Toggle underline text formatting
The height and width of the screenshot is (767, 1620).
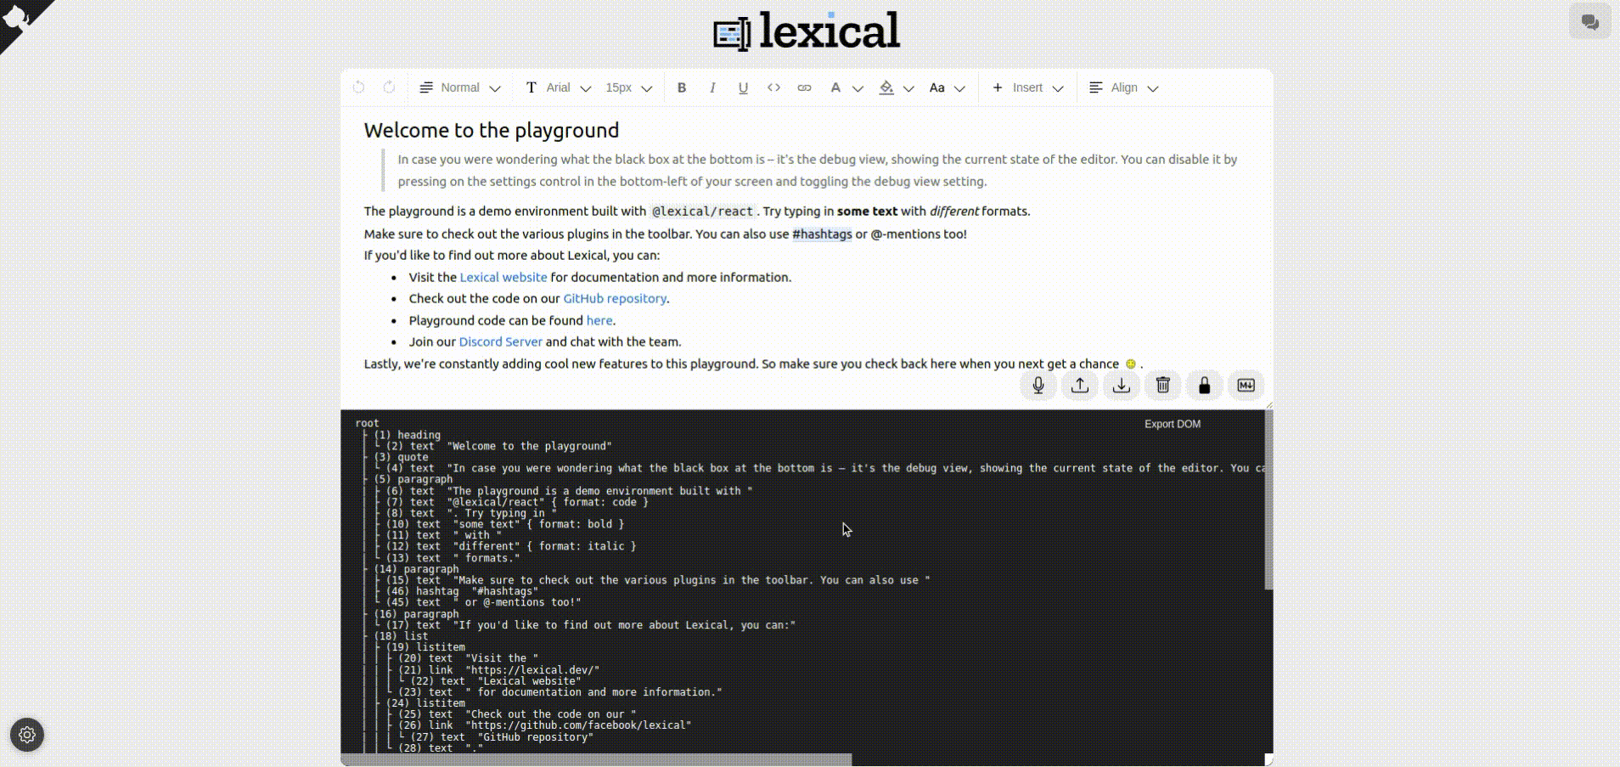point(743,87)
